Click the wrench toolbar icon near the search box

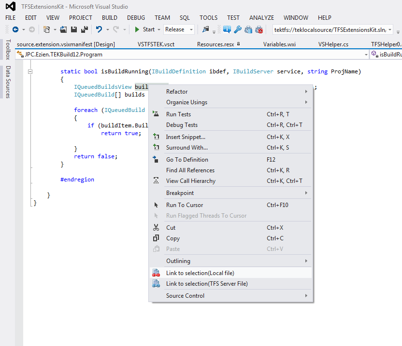(237, 29)
